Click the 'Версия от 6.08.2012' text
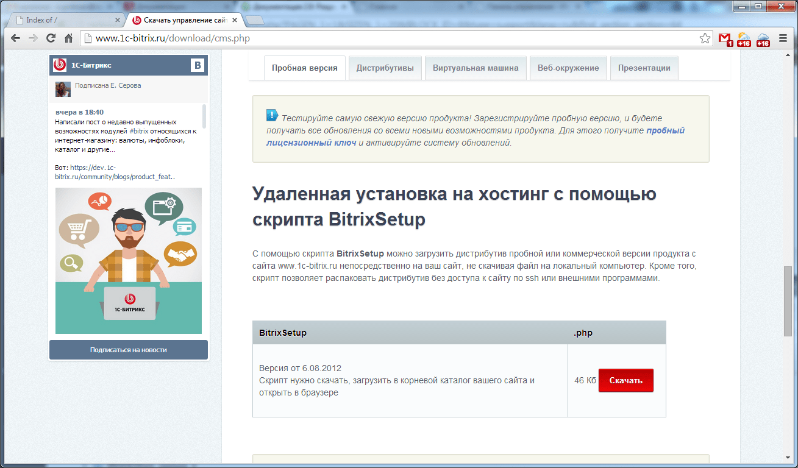Screen dimensions: 798x468 [x=301, y=368]
